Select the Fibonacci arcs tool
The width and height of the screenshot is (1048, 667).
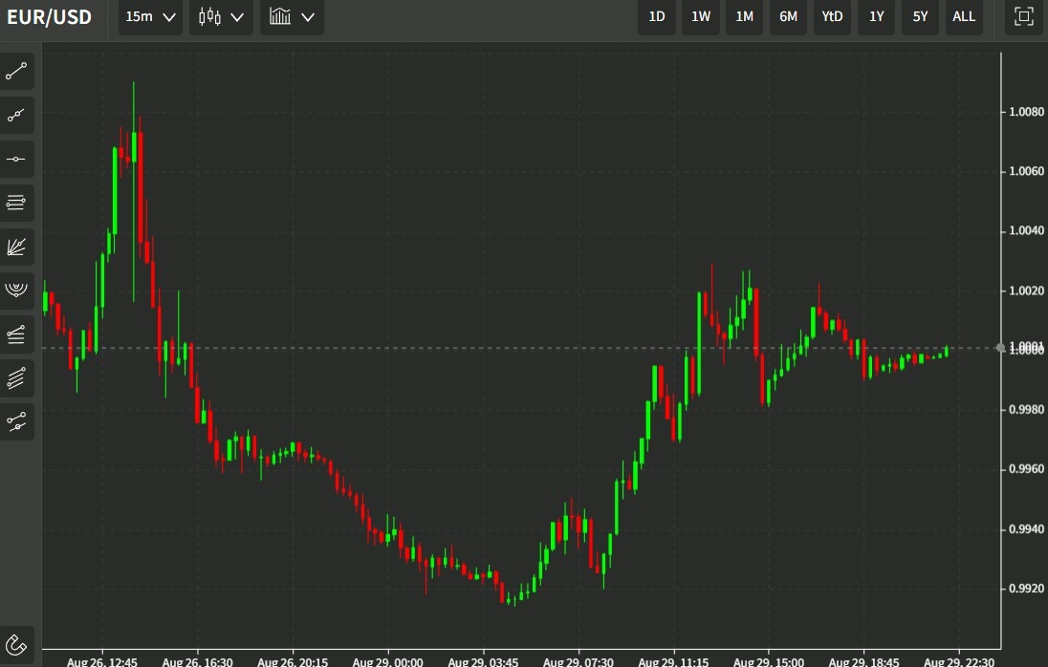click(x=16, y=290)
